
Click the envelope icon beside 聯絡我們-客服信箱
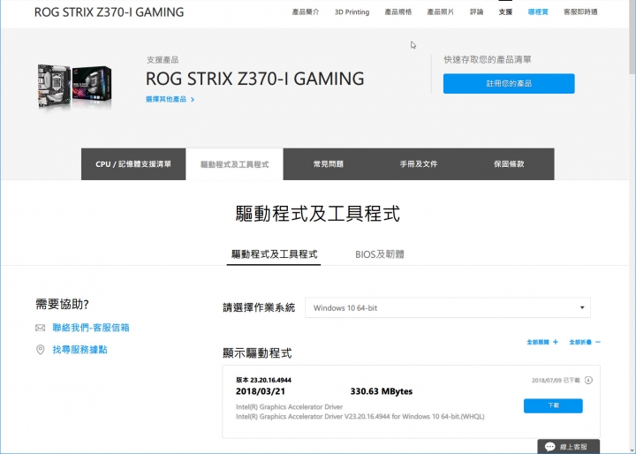point(40,328)
